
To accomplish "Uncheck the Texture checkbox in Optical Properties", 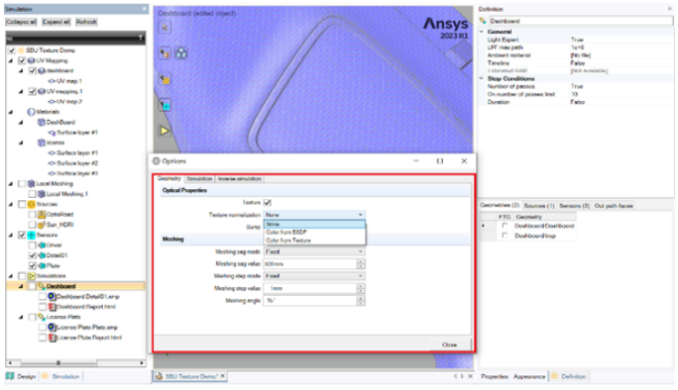I will (268, 202).
